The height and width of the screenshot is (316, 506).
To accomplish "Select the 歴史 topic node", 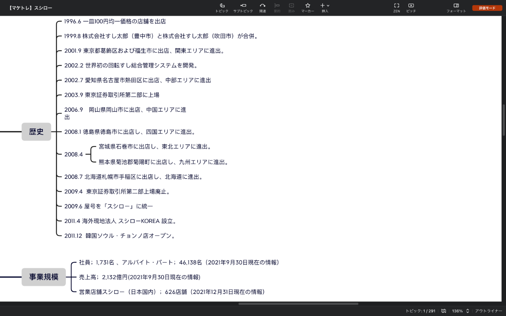I will pyautogui.click(x=36, y=131).
